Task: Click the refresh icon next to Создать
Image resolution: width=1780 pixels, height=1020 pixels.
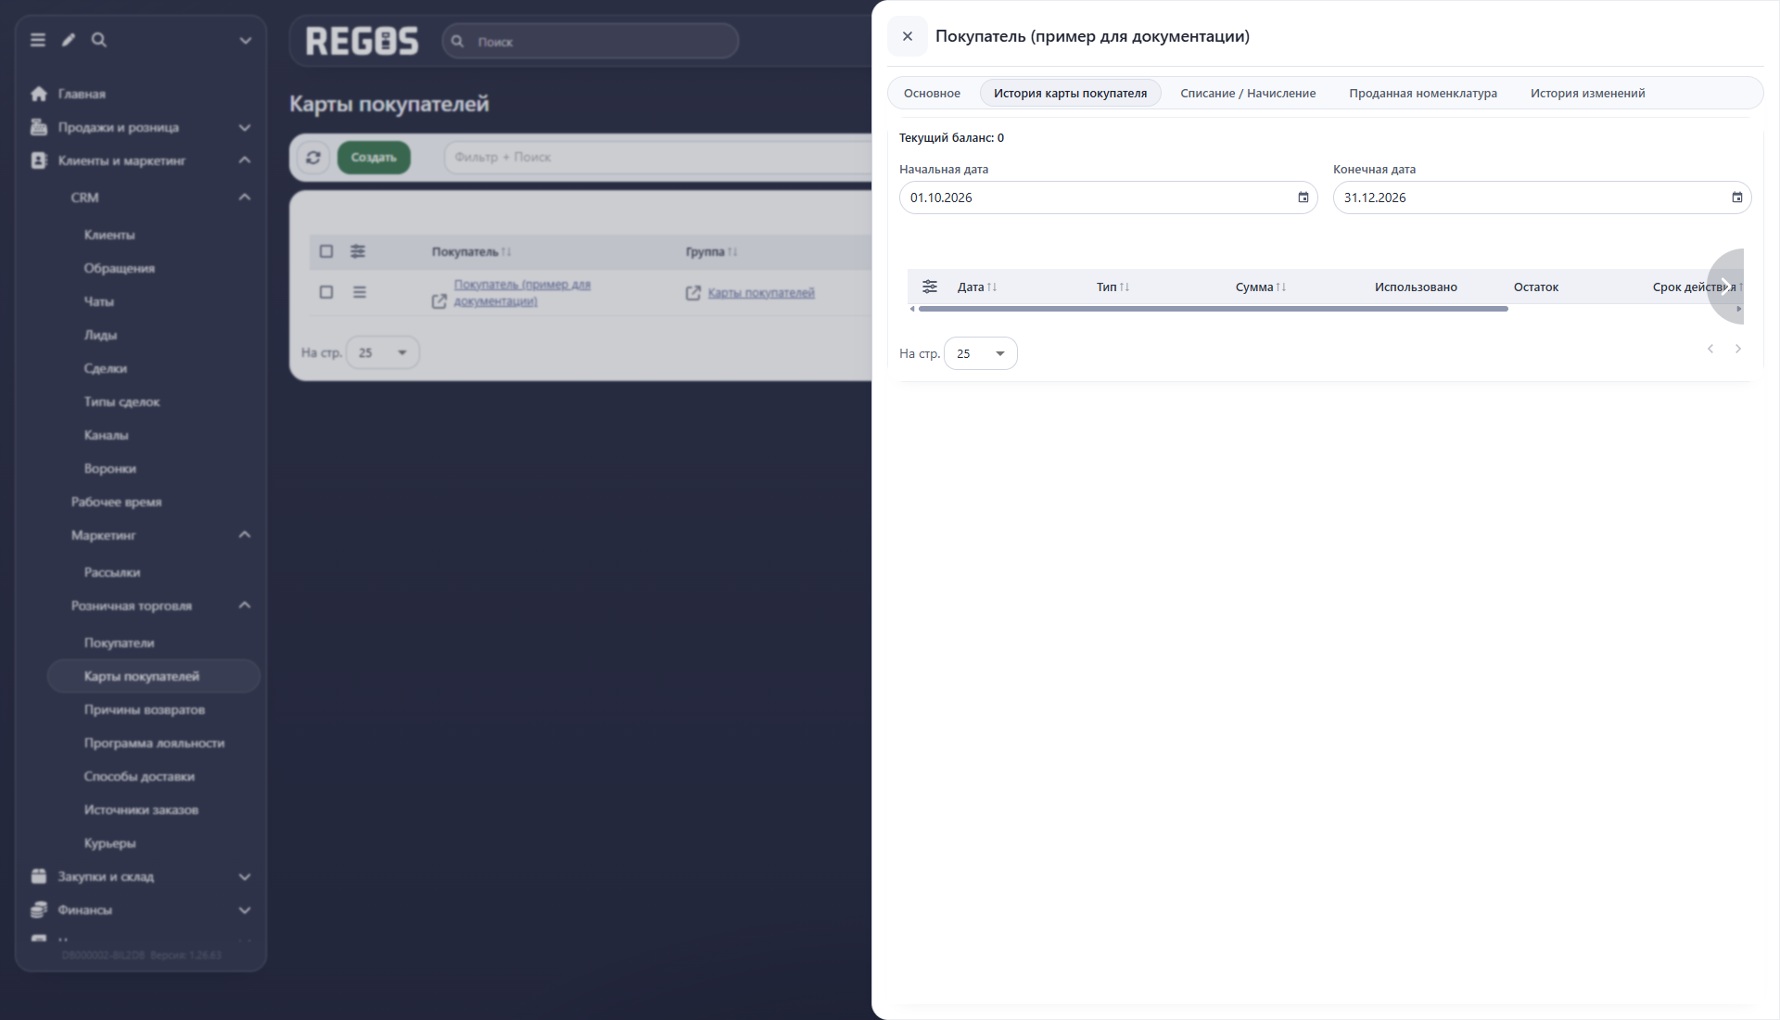Action: click(x=313, y=158)
